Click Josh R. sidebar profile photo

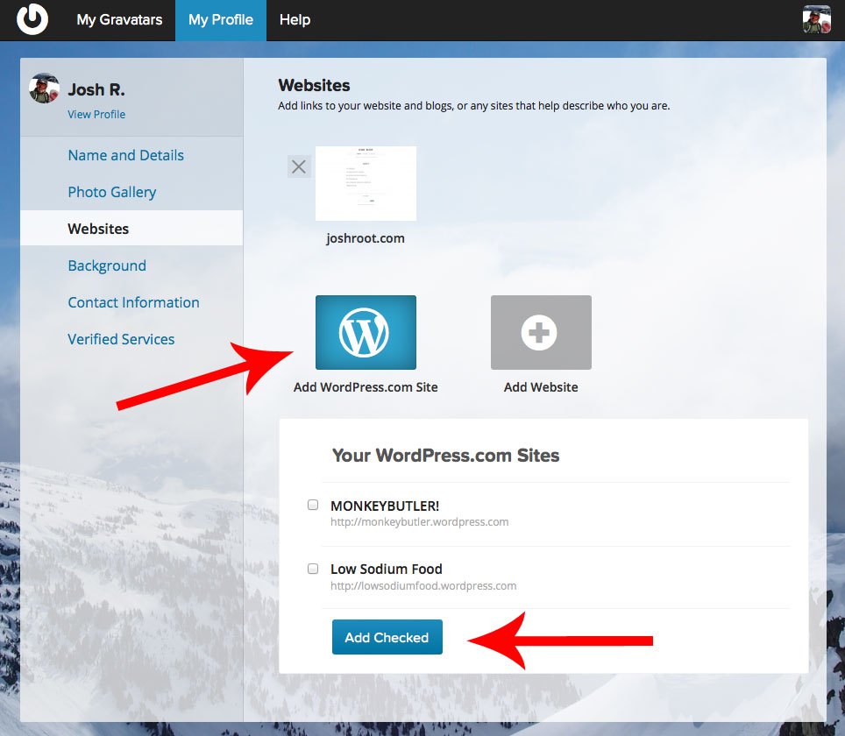click(45, 88)
